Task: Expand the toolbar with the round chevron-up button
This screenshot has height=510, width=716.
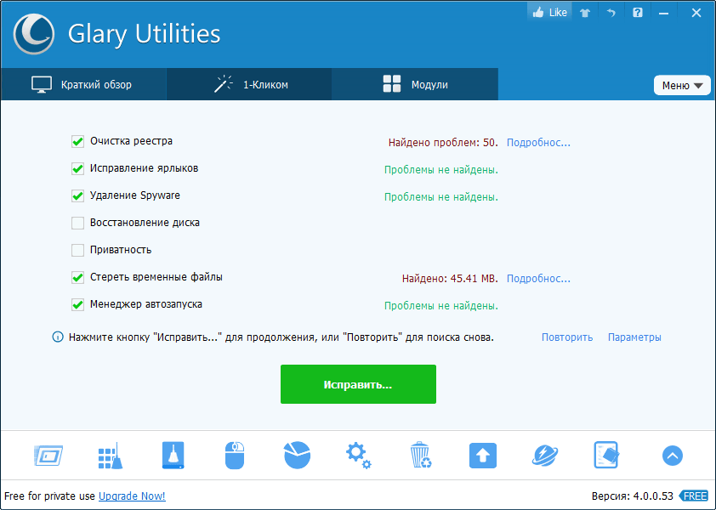Action: 672,456
